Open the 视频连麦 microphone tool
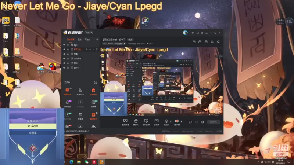The image size is (294, 165). click(x=67, y=104)
